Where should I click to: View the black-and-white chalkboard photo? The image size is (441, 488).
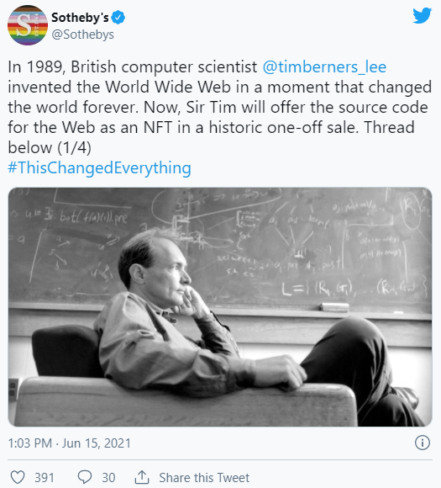220,307
